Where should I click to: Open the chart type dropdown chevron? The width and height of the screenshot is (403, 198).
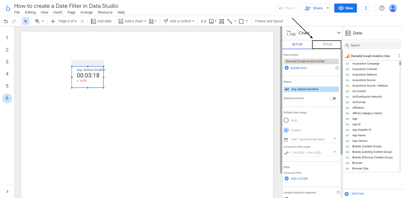coord(339,33)
